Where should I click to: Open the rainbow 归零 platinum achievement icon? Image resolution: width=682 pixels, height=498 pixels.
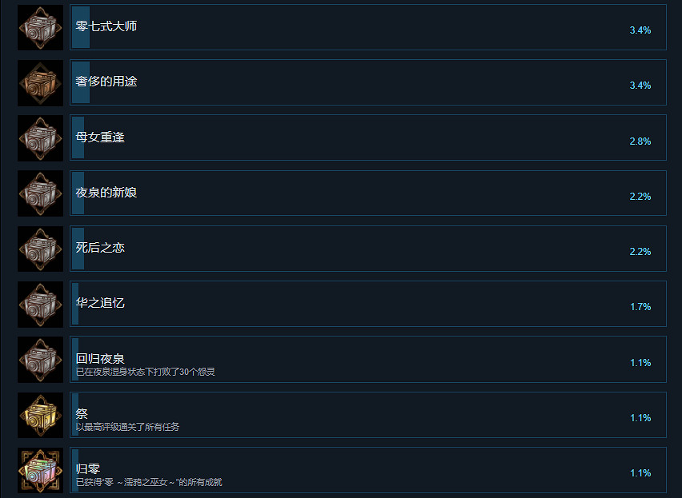pos(41,470)
